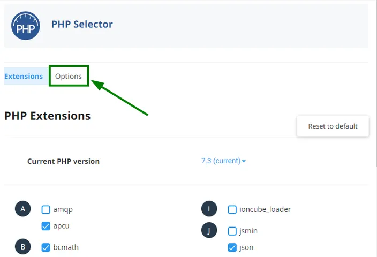377x257 pixels.
Task: Uncheck the json extension
Action: [x=232, y=247]
